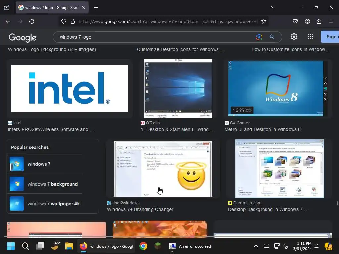Open Google quick settings gear

coord(294,37)
